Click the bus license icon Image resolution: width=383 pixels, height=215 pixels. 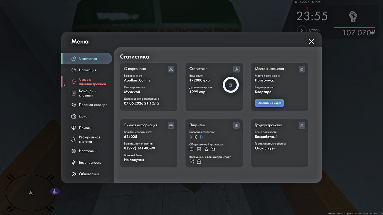point(199,149)
